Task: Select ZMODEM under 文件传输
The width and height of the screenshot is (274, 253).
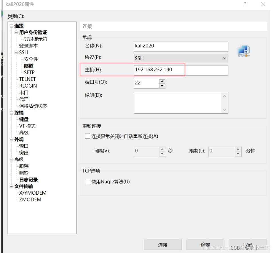Action: (30, 199)
